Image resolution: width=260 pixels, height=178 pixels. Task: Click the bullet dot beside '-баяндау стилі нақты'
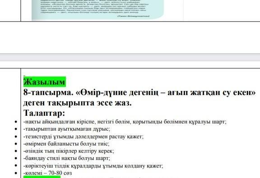click(x=16, y=159)
